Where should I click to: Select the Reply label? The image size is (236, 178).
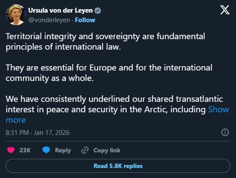tap(63, 150)
